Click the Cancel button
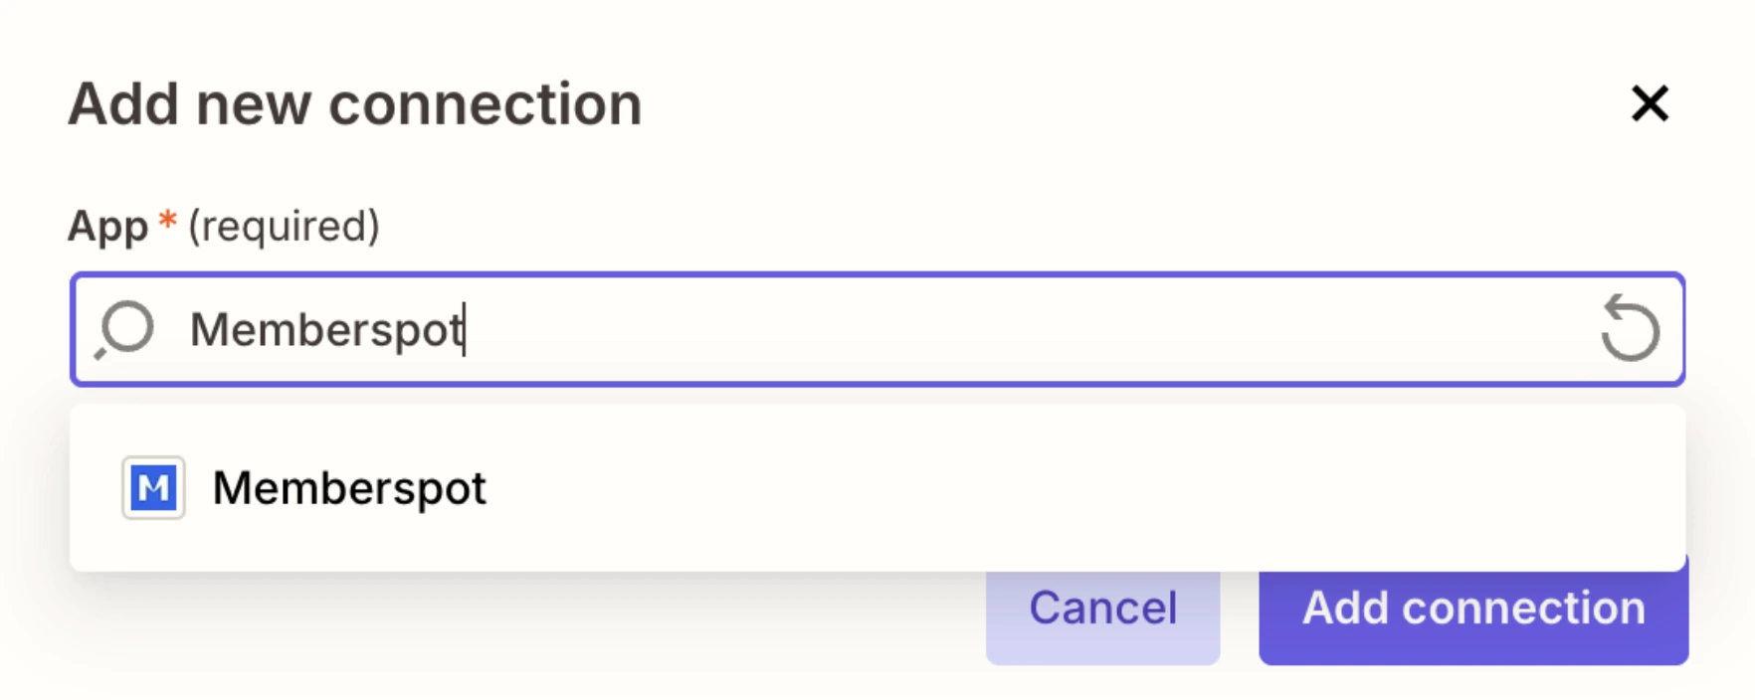The height and width of the screenshot is (700, 1755). 1102,608
